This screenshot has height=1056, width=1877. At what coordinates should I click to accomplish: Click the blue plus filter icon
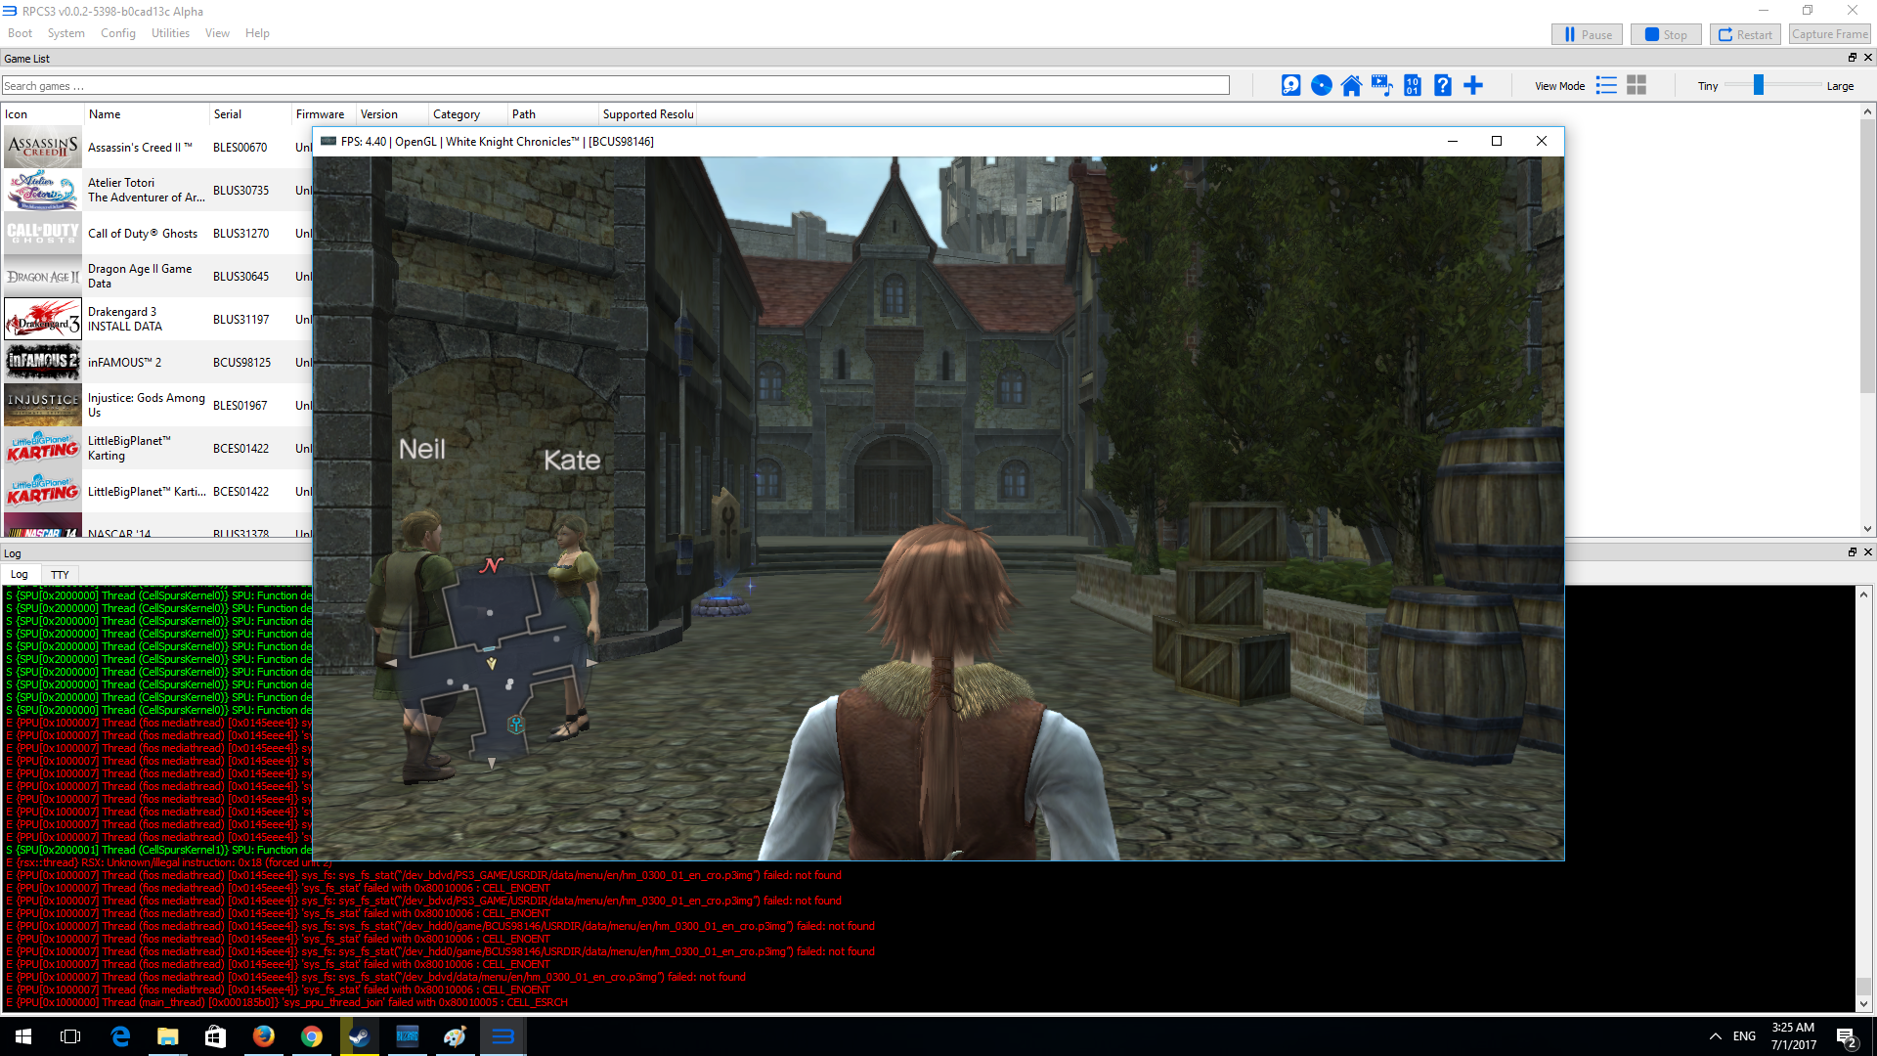coord(1473,86)
